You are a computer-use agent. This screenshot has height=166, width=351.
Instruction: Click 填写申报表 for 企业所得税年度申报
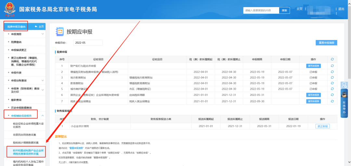coord(313,95)
